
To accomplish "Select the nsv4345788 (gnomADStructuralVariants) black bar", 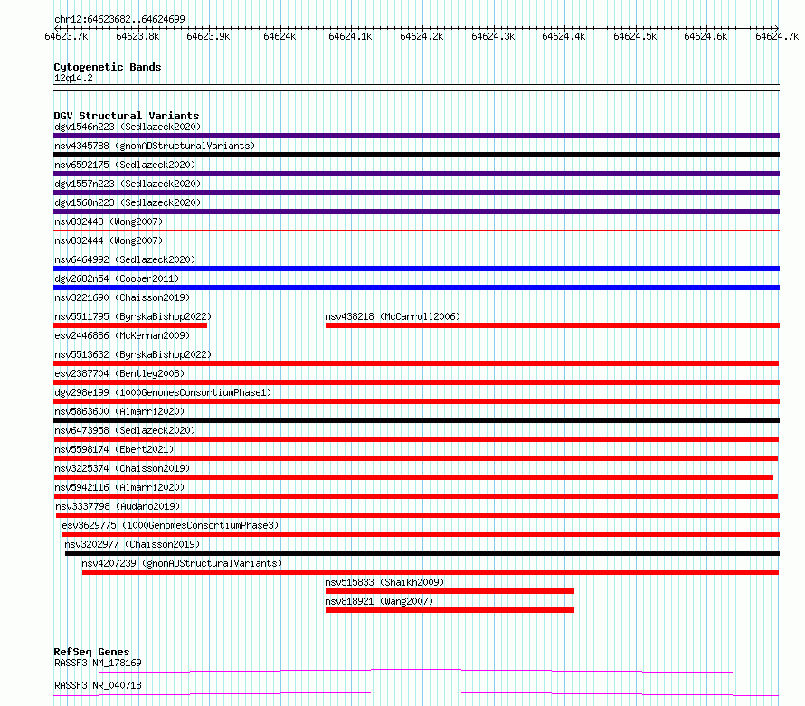I will point(416,155).
